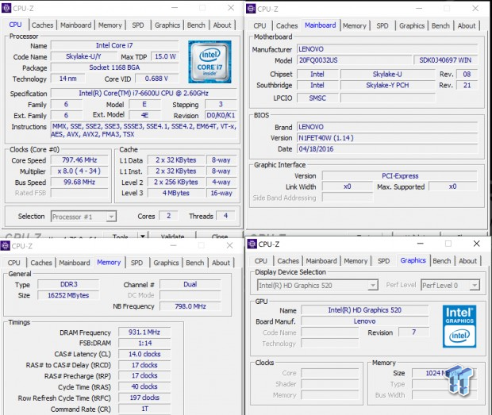Click the Intel Graphics logo badge

click(459, 326)
